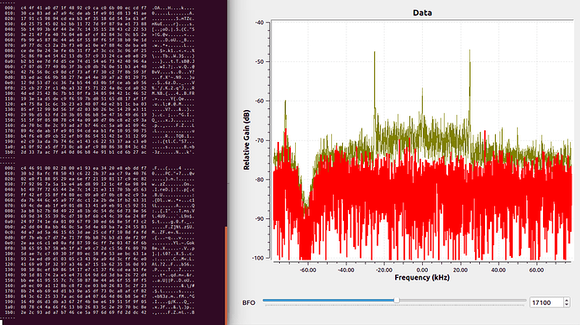Click the orange terminal scrollbar handle

point(225,275)
